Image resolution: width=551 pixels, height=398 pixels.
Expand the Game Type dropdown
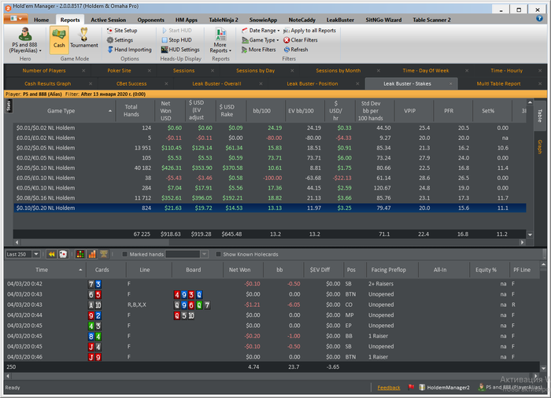[x=261, y=40]
